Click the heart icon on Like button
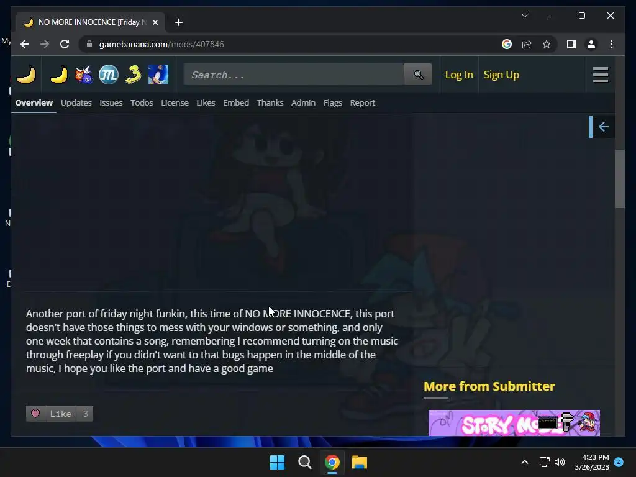636x477 pixels. pyautogui.click(x=35, y=414)
